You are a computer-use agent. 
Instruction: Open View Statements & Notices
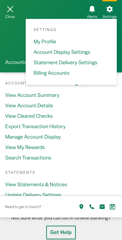[x=36, y=185]
